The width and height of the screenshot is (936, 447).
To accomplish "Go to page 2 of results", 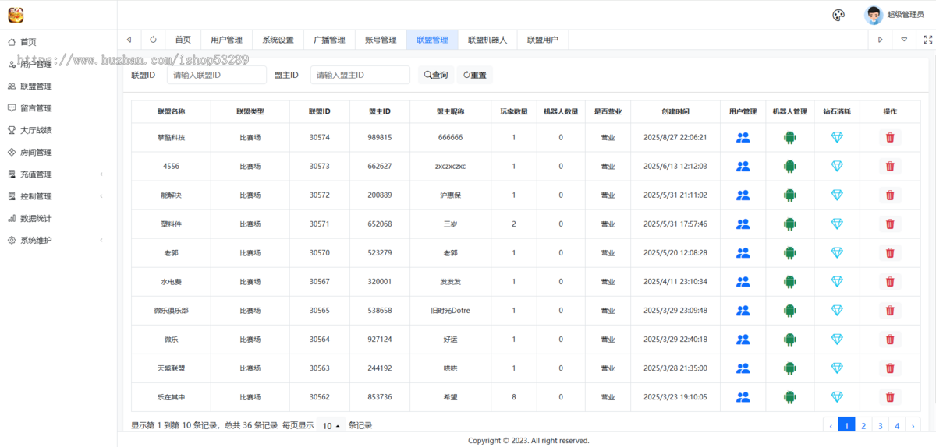I will click(863, 425).
